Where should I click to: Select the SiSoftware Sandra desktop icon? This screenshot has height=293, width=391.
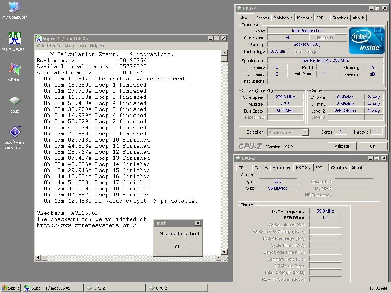coord(15,137)
